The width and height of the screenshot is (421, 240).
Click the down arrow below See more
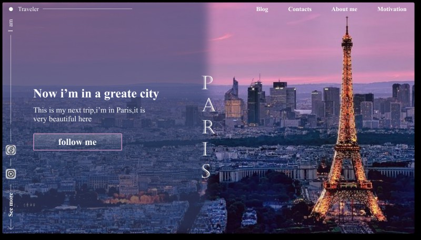click(x=11, y=224)
